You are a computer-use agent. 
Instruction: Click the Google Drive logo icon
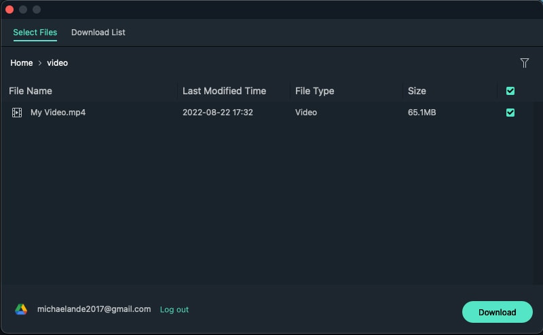point(21,309)
